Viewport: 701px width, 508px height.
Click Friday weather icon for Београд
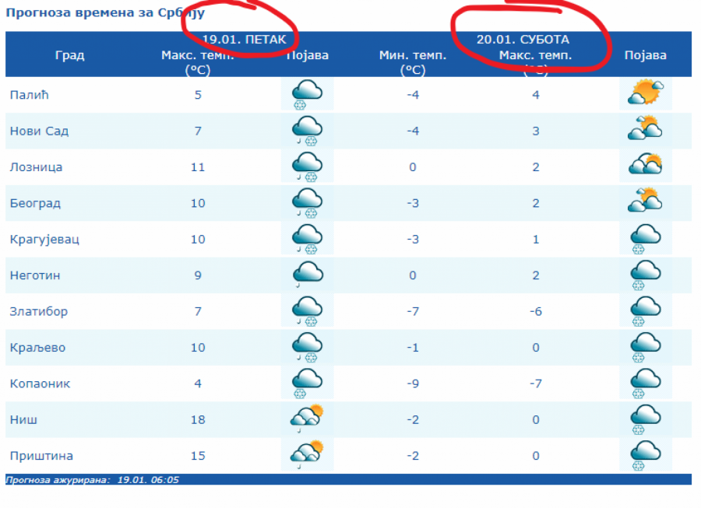point(307,203)
